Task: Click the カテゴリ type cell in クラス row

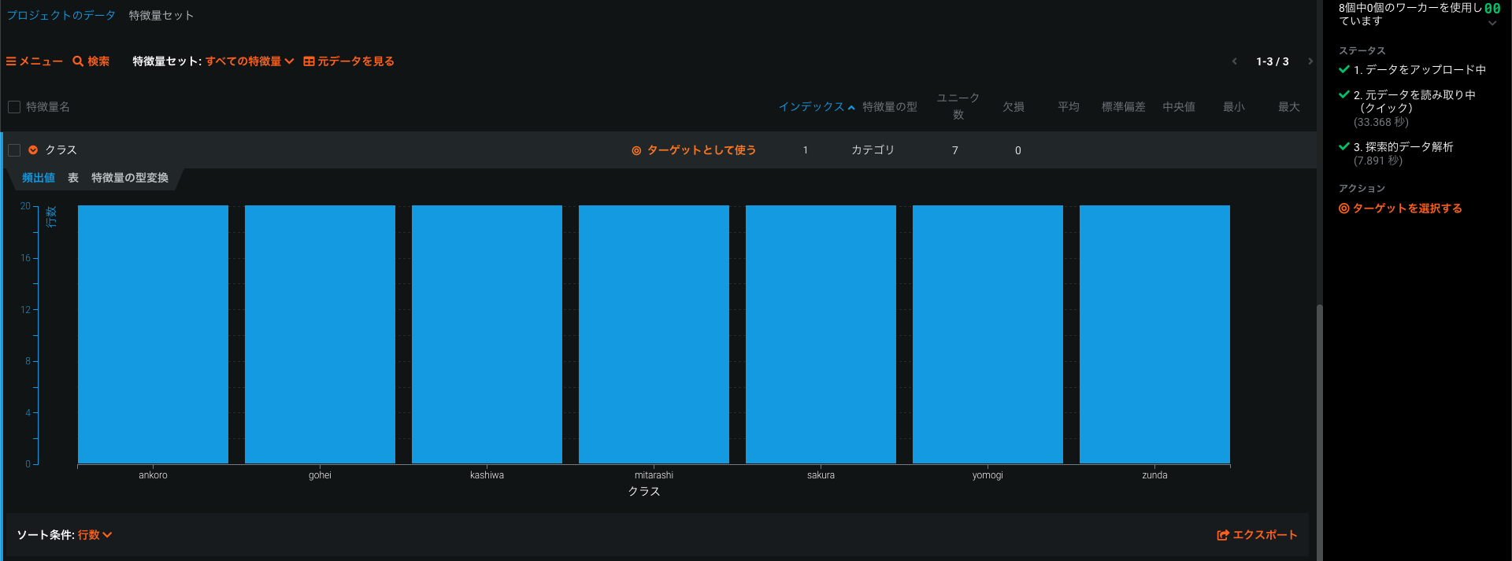Action: click(x=873, y=150)
